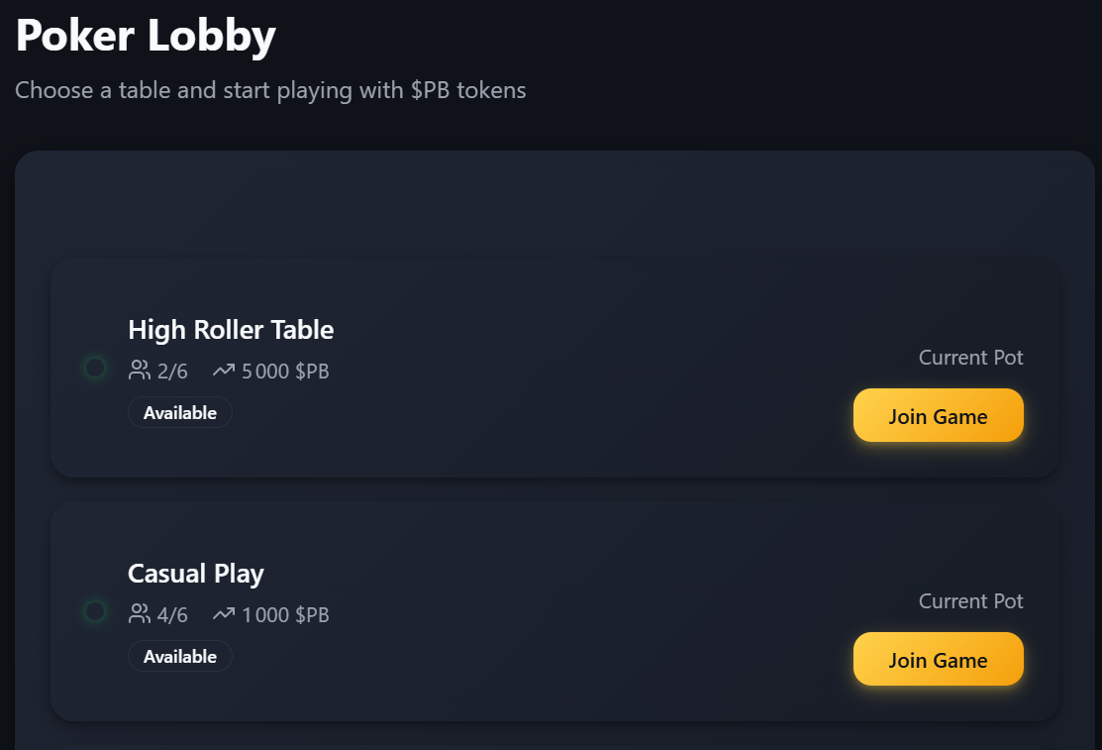This screenshot has height=750, width=1102.
Task: Join Game at the Casual Play table
Action: pyautogui.click(x=938, y=659)
